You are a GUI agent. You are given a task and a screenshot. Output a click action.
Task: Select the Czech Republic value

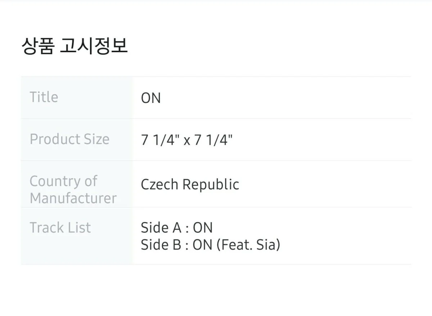click(x=190, y=185)
